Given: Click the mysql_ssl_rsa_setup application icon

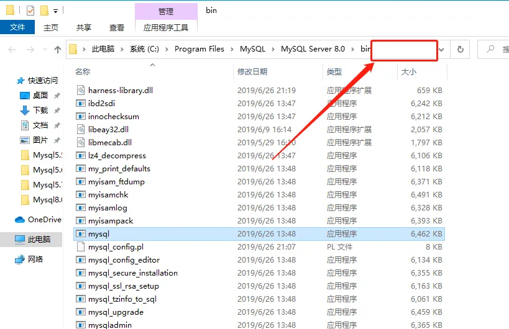Looking at the screenshot, I should pyautogui.click(x=81, y=286).
